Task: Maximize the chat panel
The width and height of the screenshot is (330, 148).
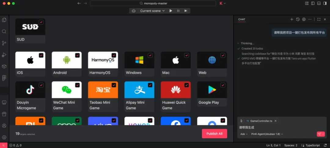Action: [319, 19]
